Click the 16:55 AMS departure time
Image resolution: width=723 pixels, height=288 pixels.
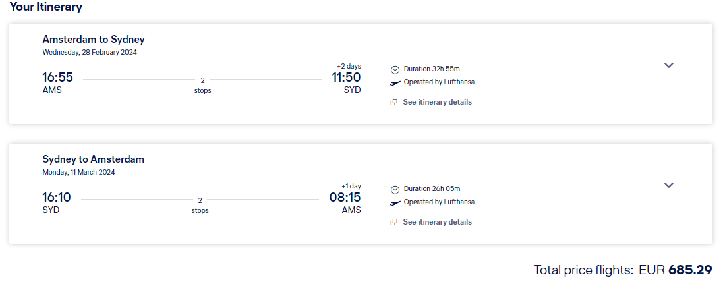tap(57, 77)
